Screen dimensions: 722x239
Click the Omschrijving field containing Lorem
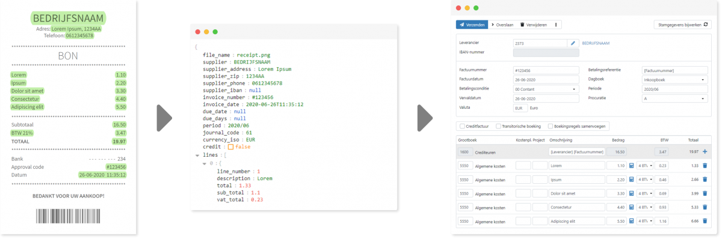[576, 165]
